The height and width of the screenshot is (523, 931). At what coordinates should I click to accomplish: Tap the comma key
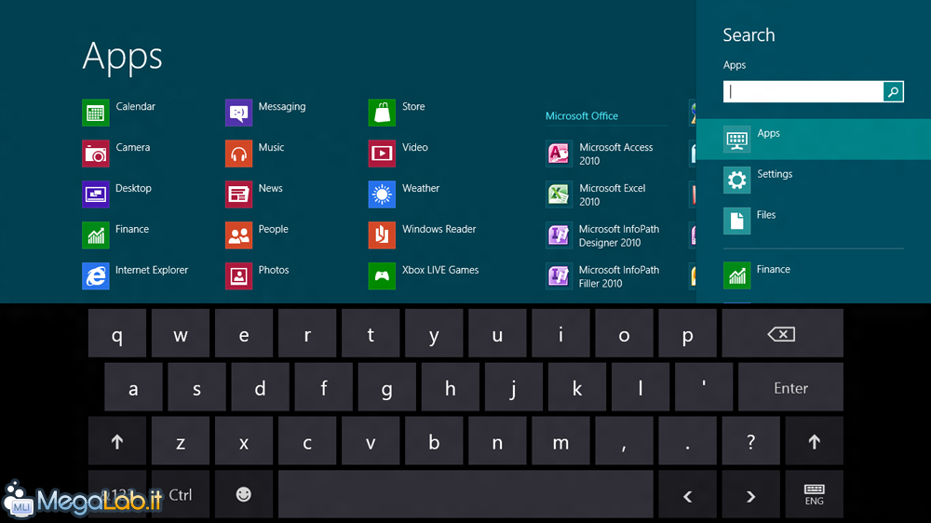pos(624,441)
